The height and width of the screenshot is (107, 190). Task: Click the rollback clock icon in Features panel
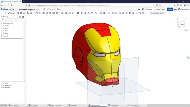pos(23,17)
